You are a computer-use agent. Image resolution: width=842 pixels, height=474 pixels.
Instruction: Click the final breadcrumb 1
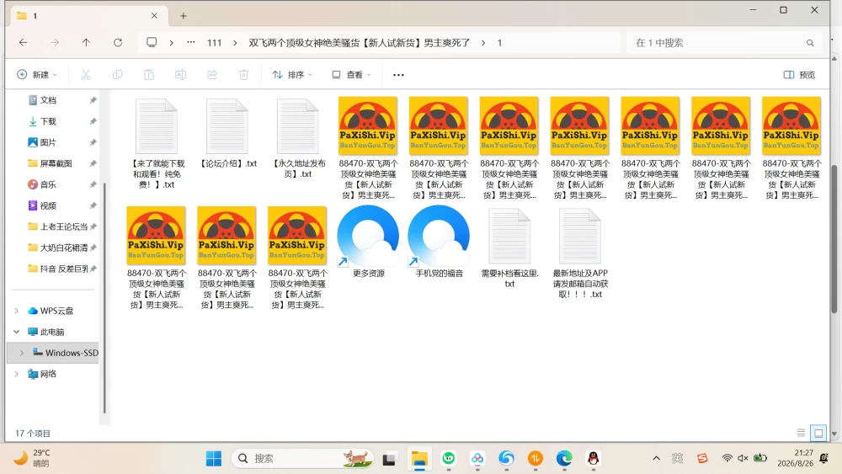[x=499, y=43]
